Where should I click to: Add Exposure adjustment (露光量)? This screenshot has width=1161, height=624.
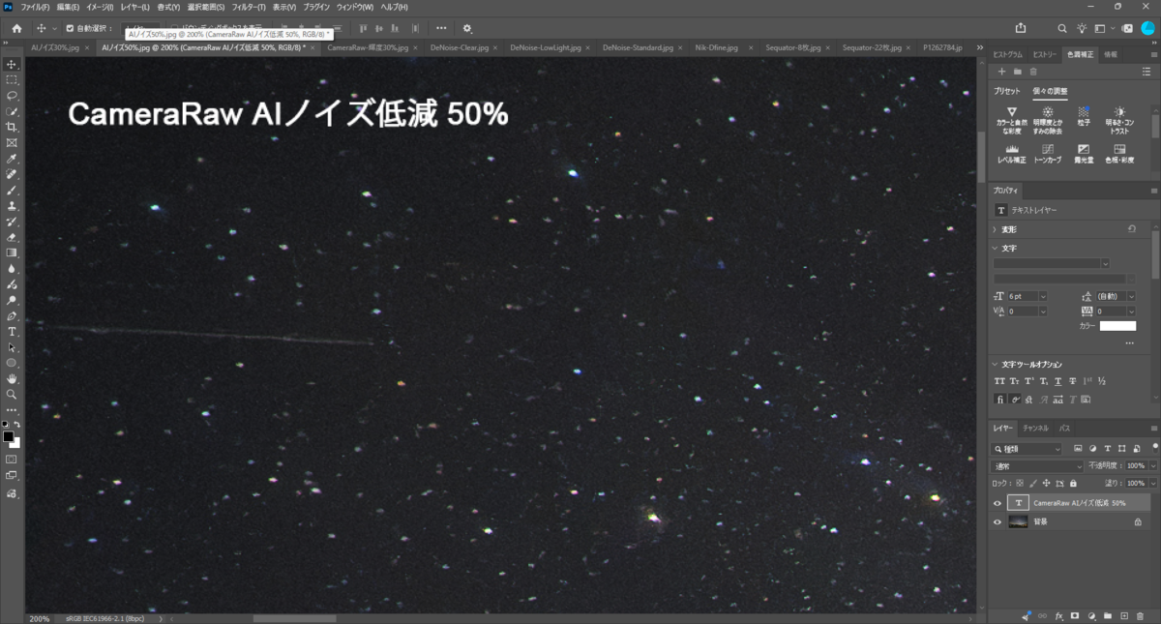1085,153
